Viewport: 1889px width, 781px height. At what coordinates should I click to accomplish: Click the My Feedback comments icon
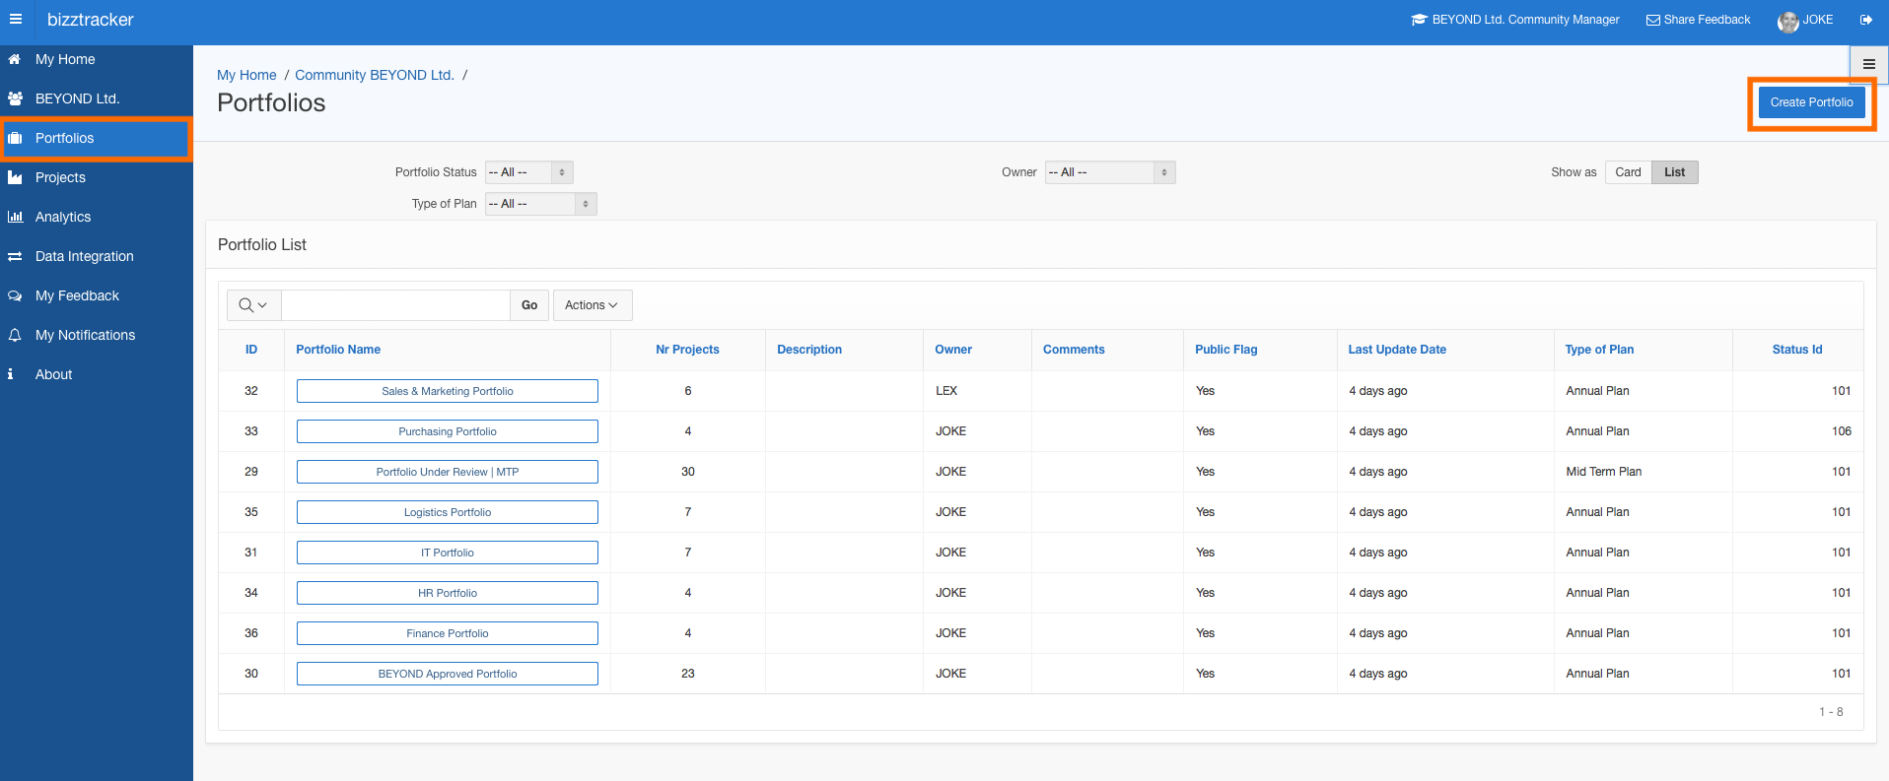tap(15, 295)
